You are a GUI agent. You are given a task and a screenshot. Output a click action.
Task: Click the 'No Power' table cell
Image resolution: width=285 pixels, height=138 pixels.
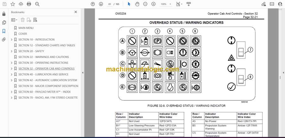pyautogui.click(x=220, y=121)
